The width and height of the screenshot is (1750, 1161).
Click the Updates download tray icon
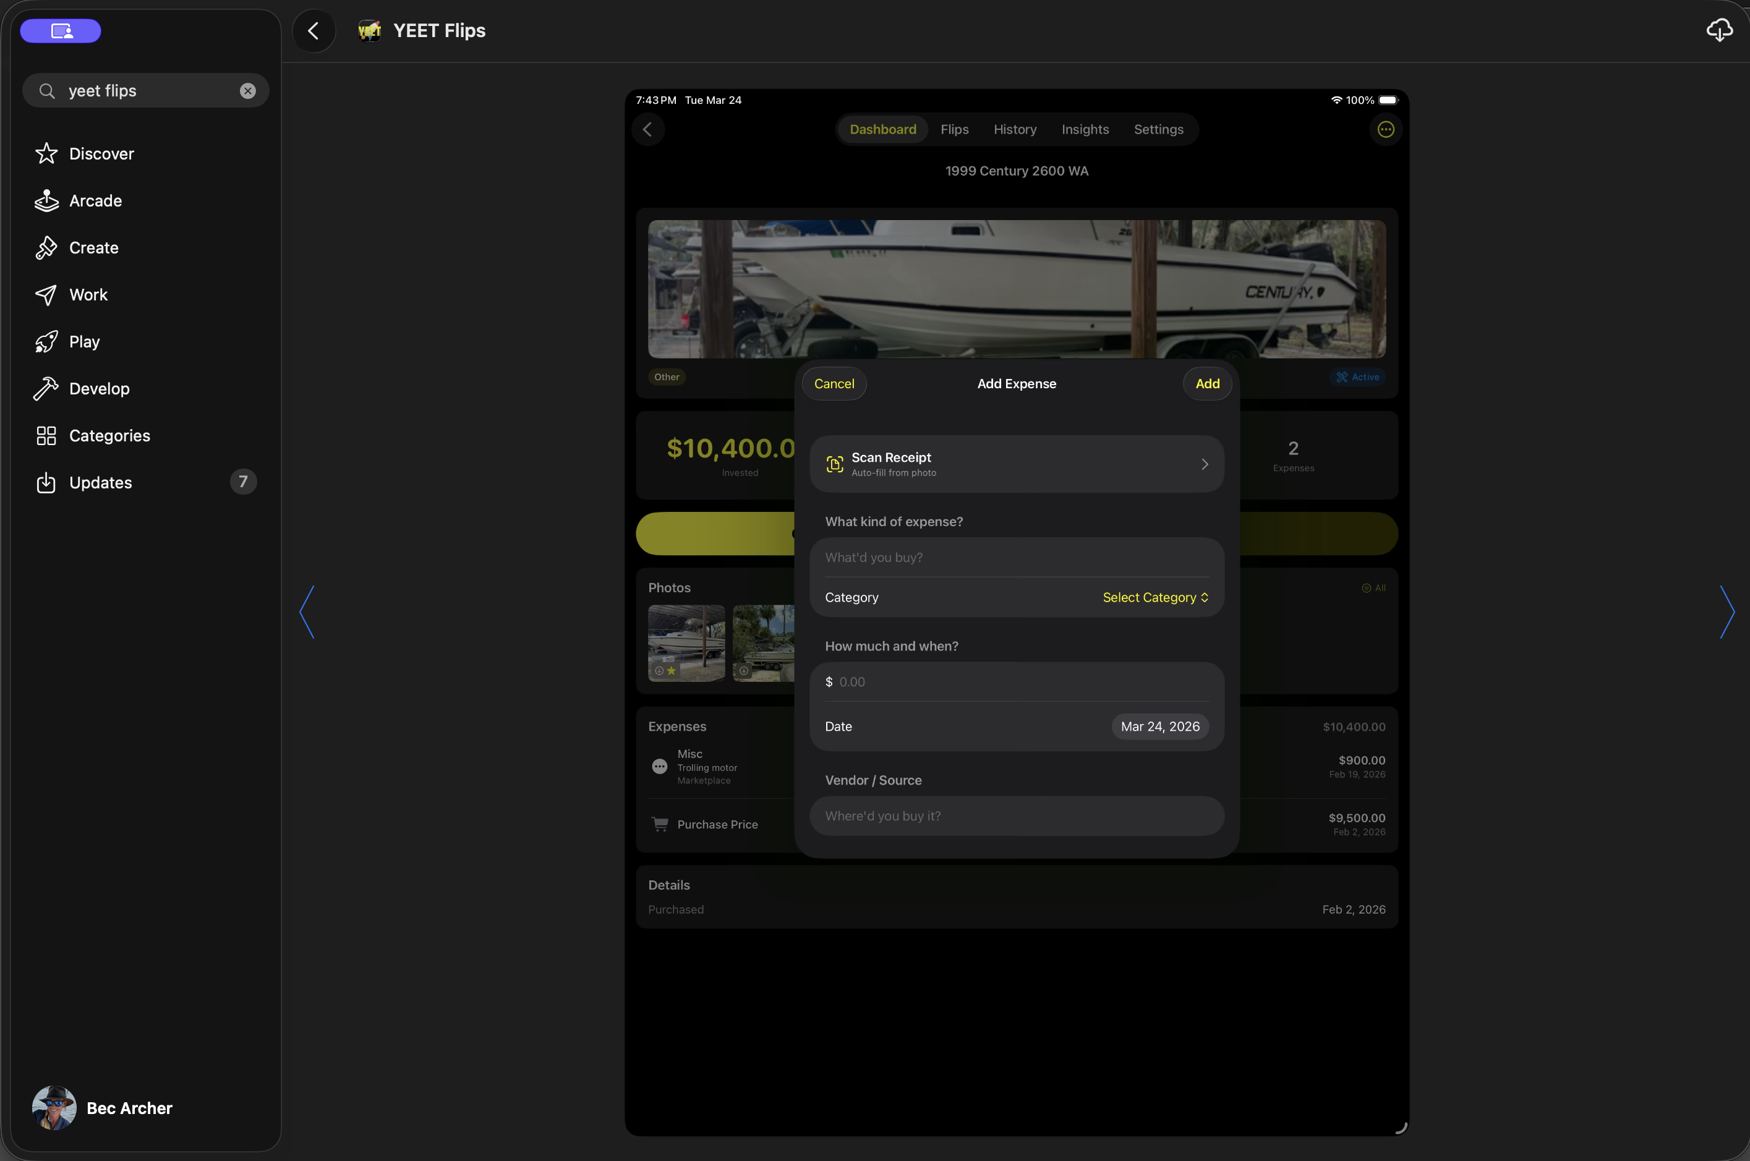(x=46, y=483)
